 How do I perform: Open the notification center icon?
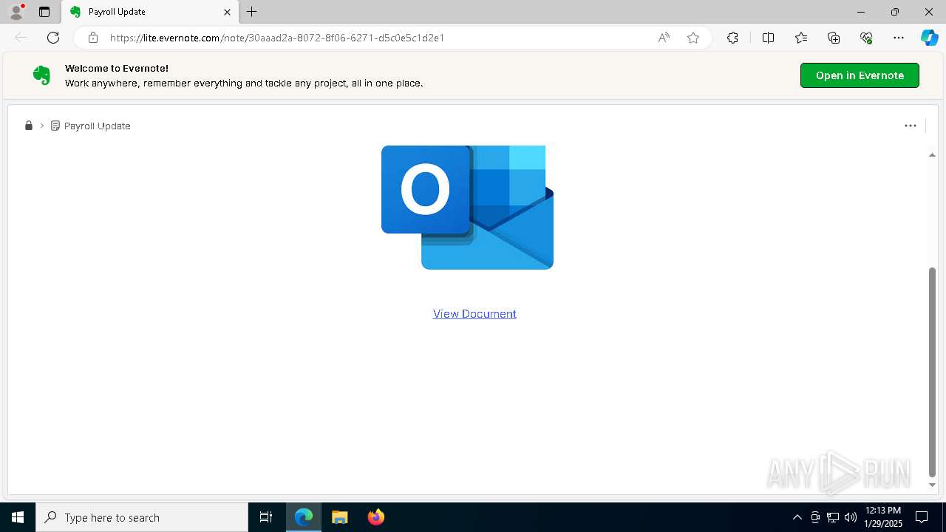(x=922, y=517)
